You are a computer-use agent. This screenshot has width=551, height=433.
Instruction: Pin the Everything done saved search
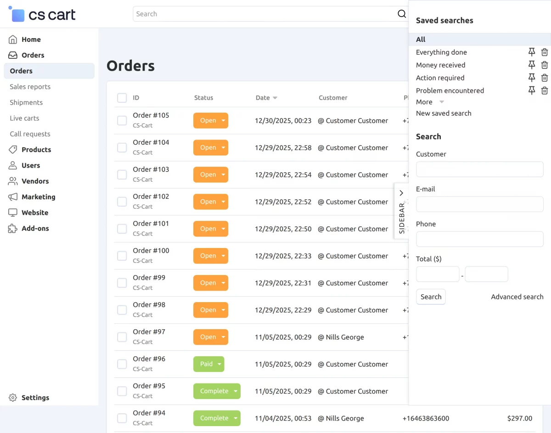tap(532, 52)
